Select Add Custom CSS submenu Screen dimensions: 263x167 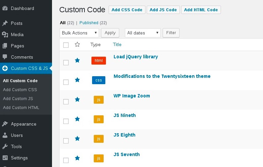tap(20, 89)
